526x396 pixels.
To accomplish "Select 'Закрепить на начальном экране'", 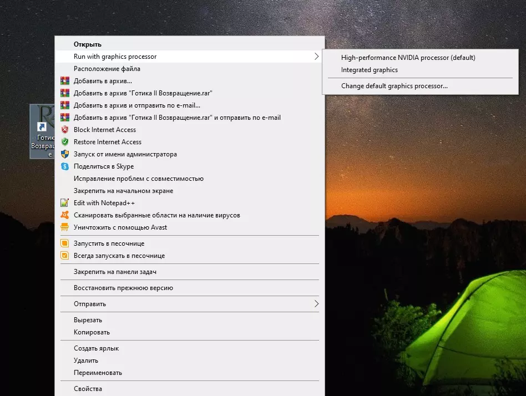I will pos(190,190).
